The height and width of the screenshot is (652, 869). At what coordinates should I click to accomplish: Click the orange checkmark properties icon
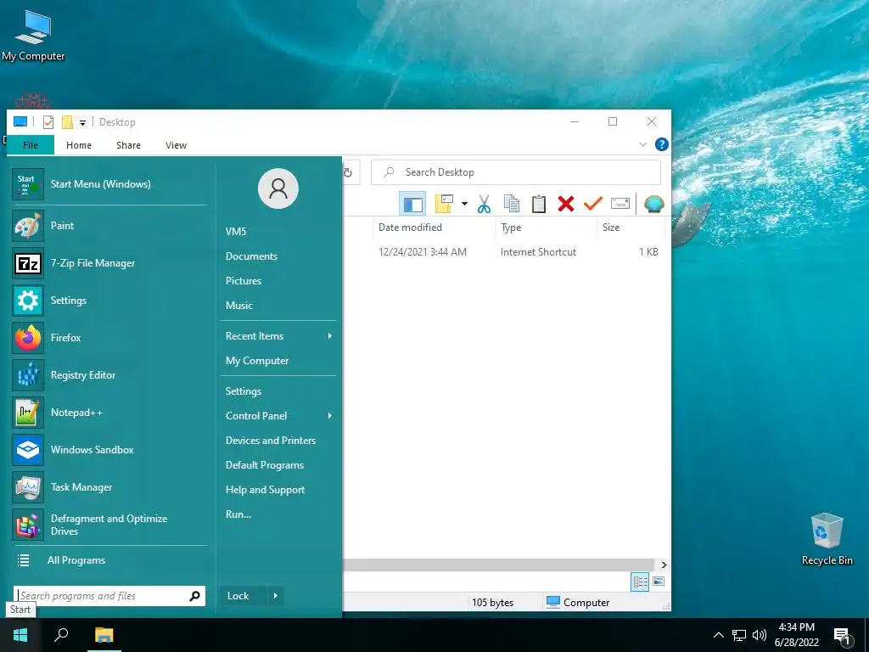(593, 204)
